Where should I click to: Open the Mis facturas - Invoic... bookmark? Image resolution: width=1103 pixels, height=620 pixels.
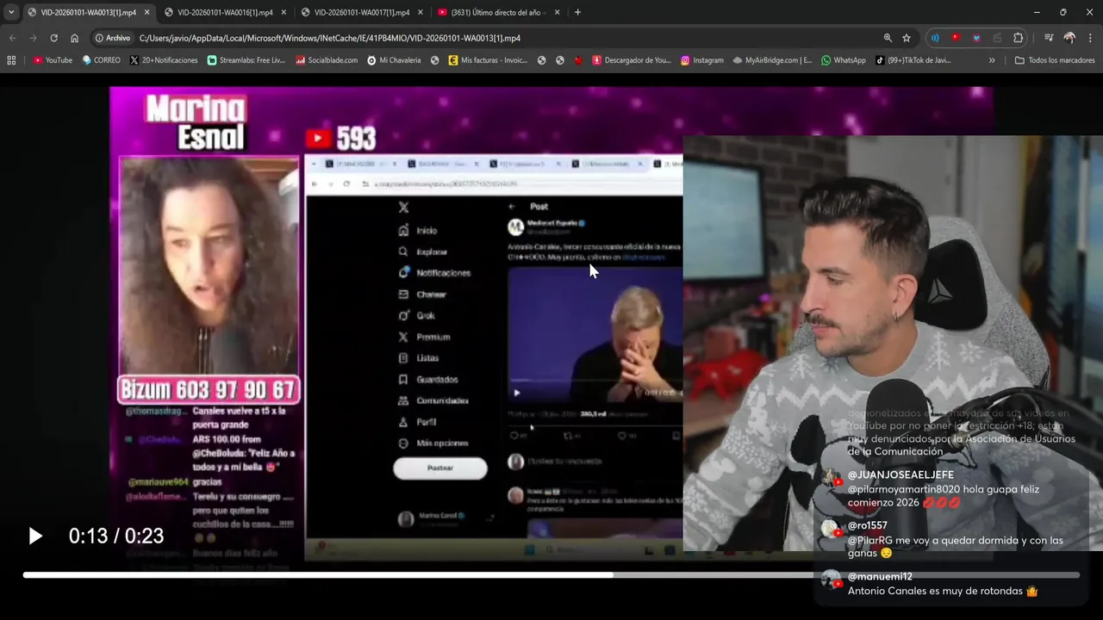point(488,60)
